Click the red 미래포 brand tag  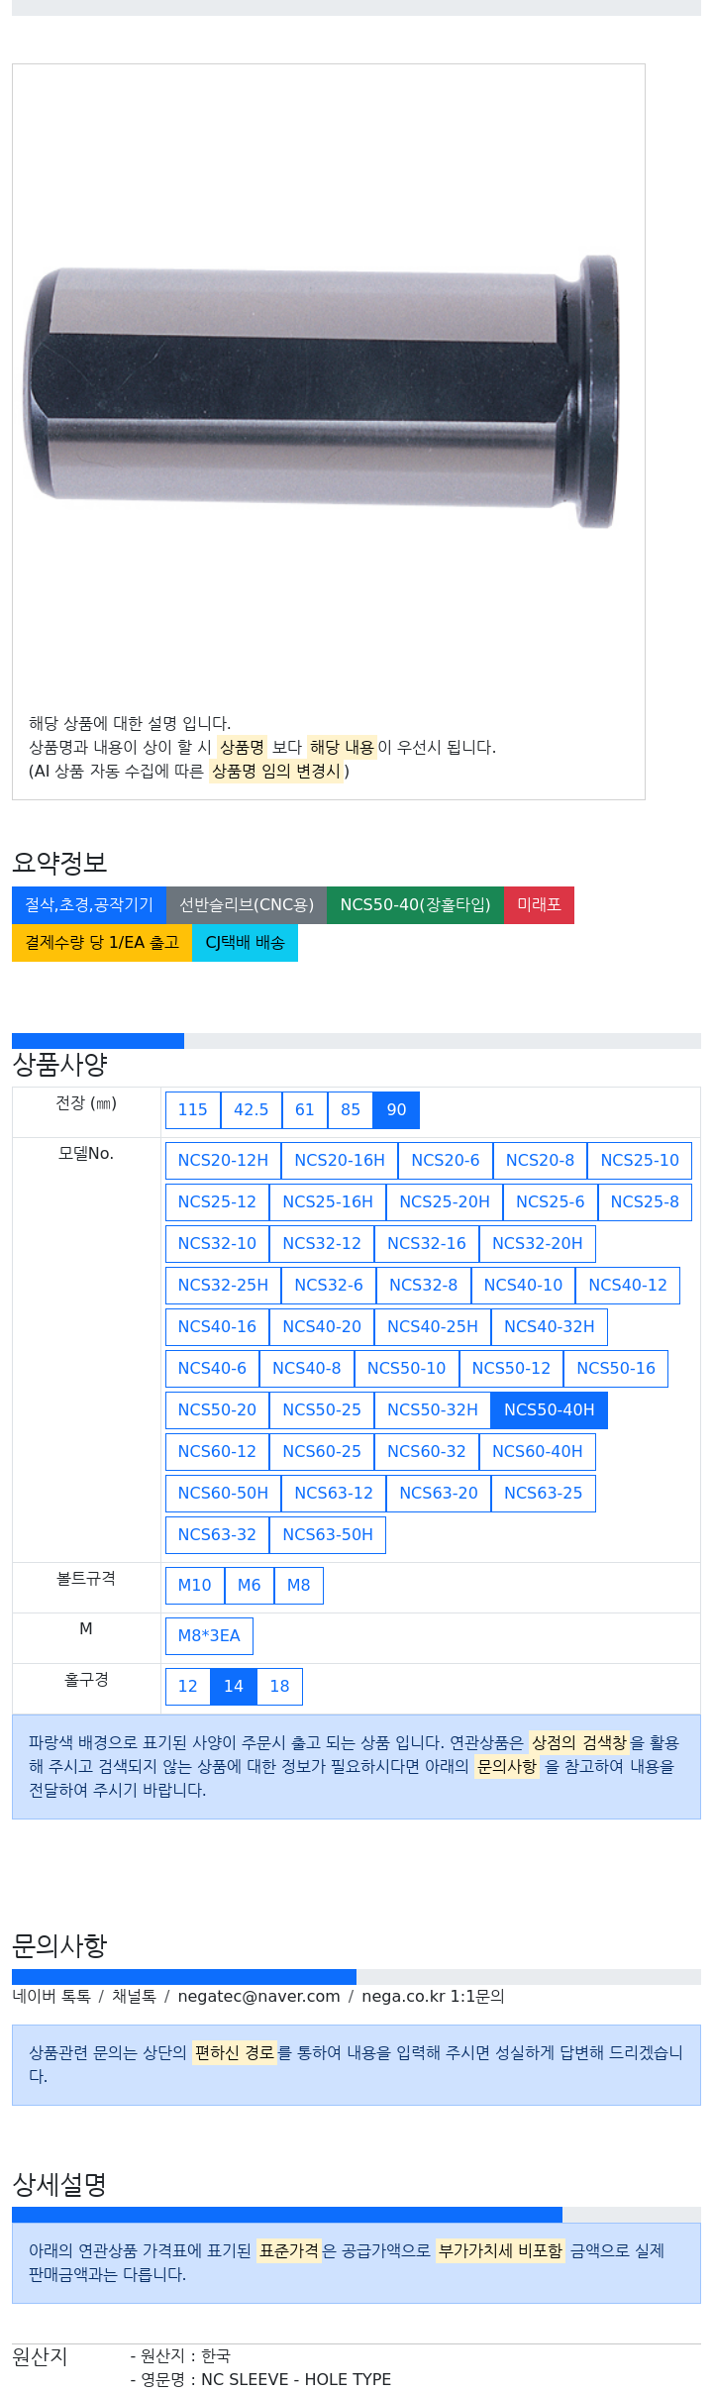pyautogui.click(x=539, y=905)
